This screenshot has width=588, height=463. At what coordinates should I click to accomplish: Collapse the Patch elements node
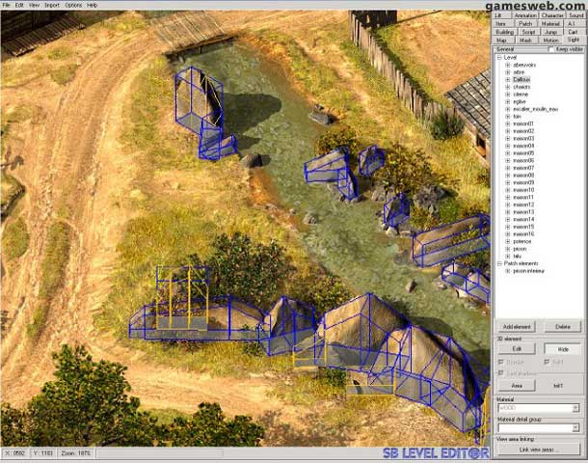coord(499,263)
